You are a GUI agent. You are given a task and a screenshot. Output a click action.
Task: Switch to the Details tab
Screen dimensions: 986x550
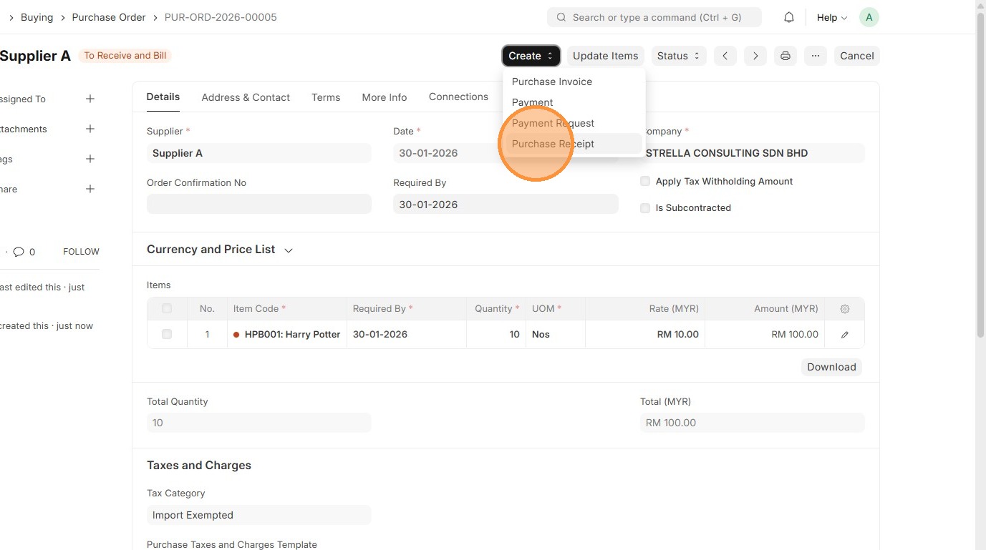pos(163,97)
